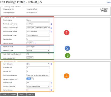Click the CANCEL button
111x97 pixels.
coord(31,95)
